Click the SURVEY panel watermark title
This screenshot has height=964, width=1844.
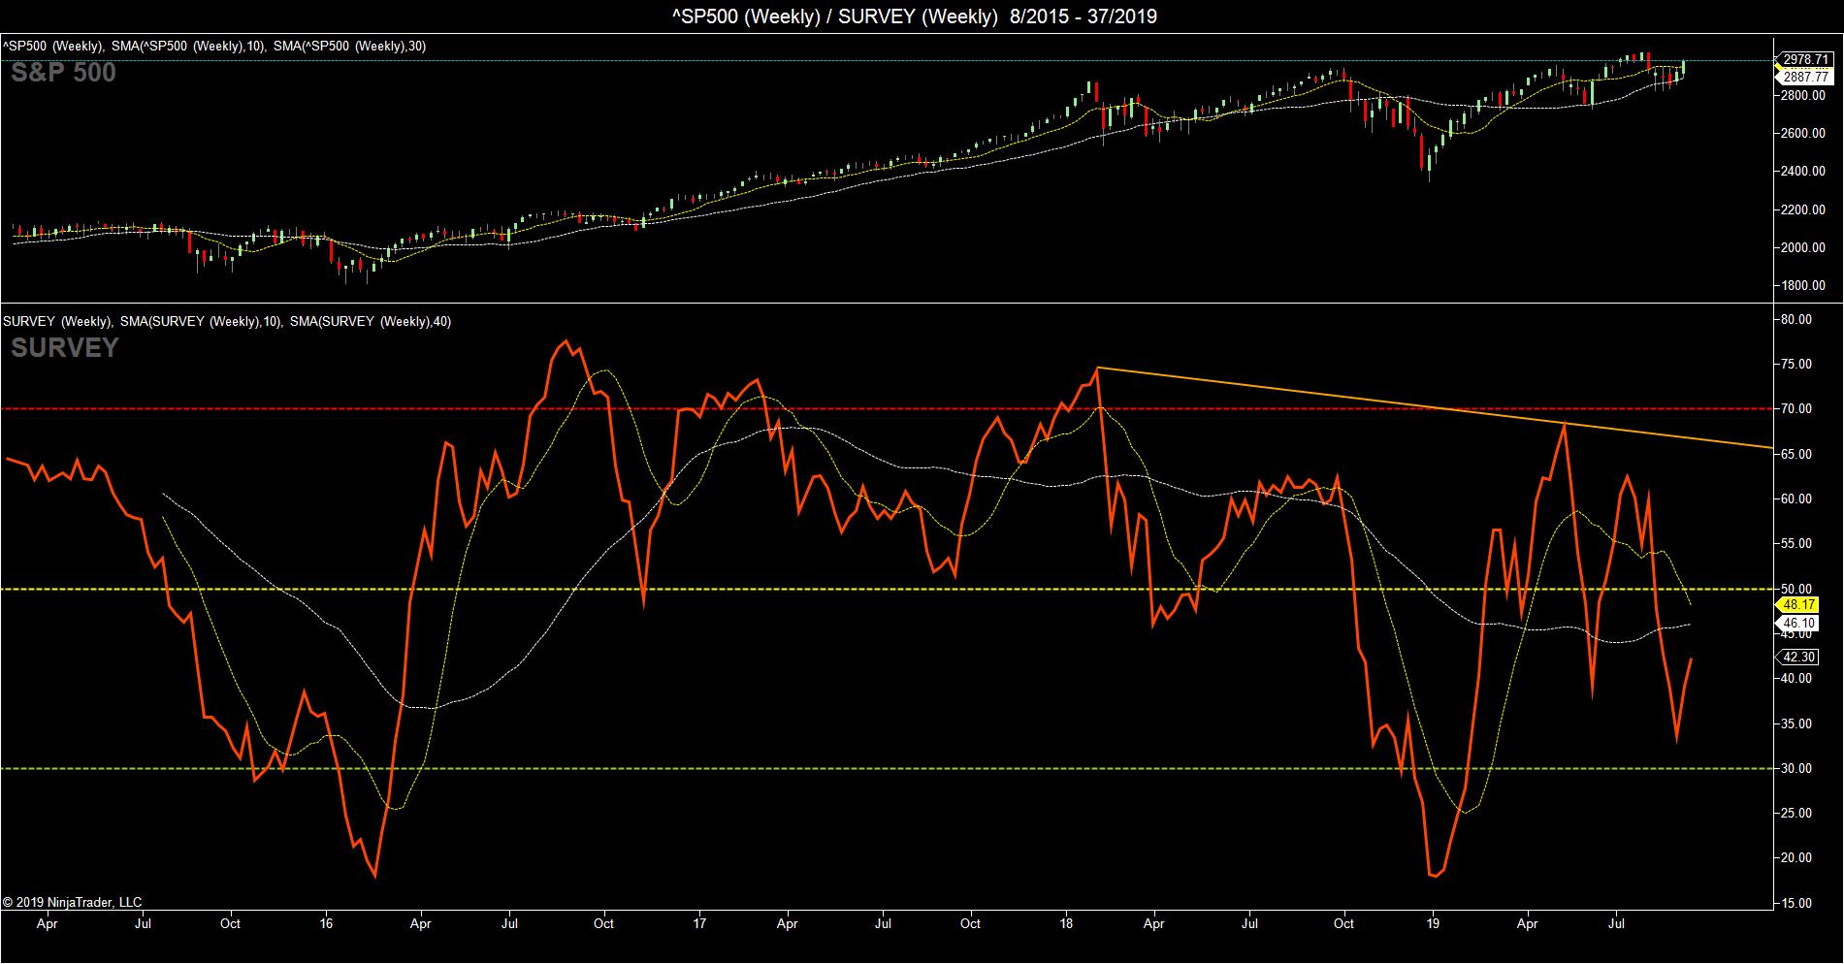[65, 347]
